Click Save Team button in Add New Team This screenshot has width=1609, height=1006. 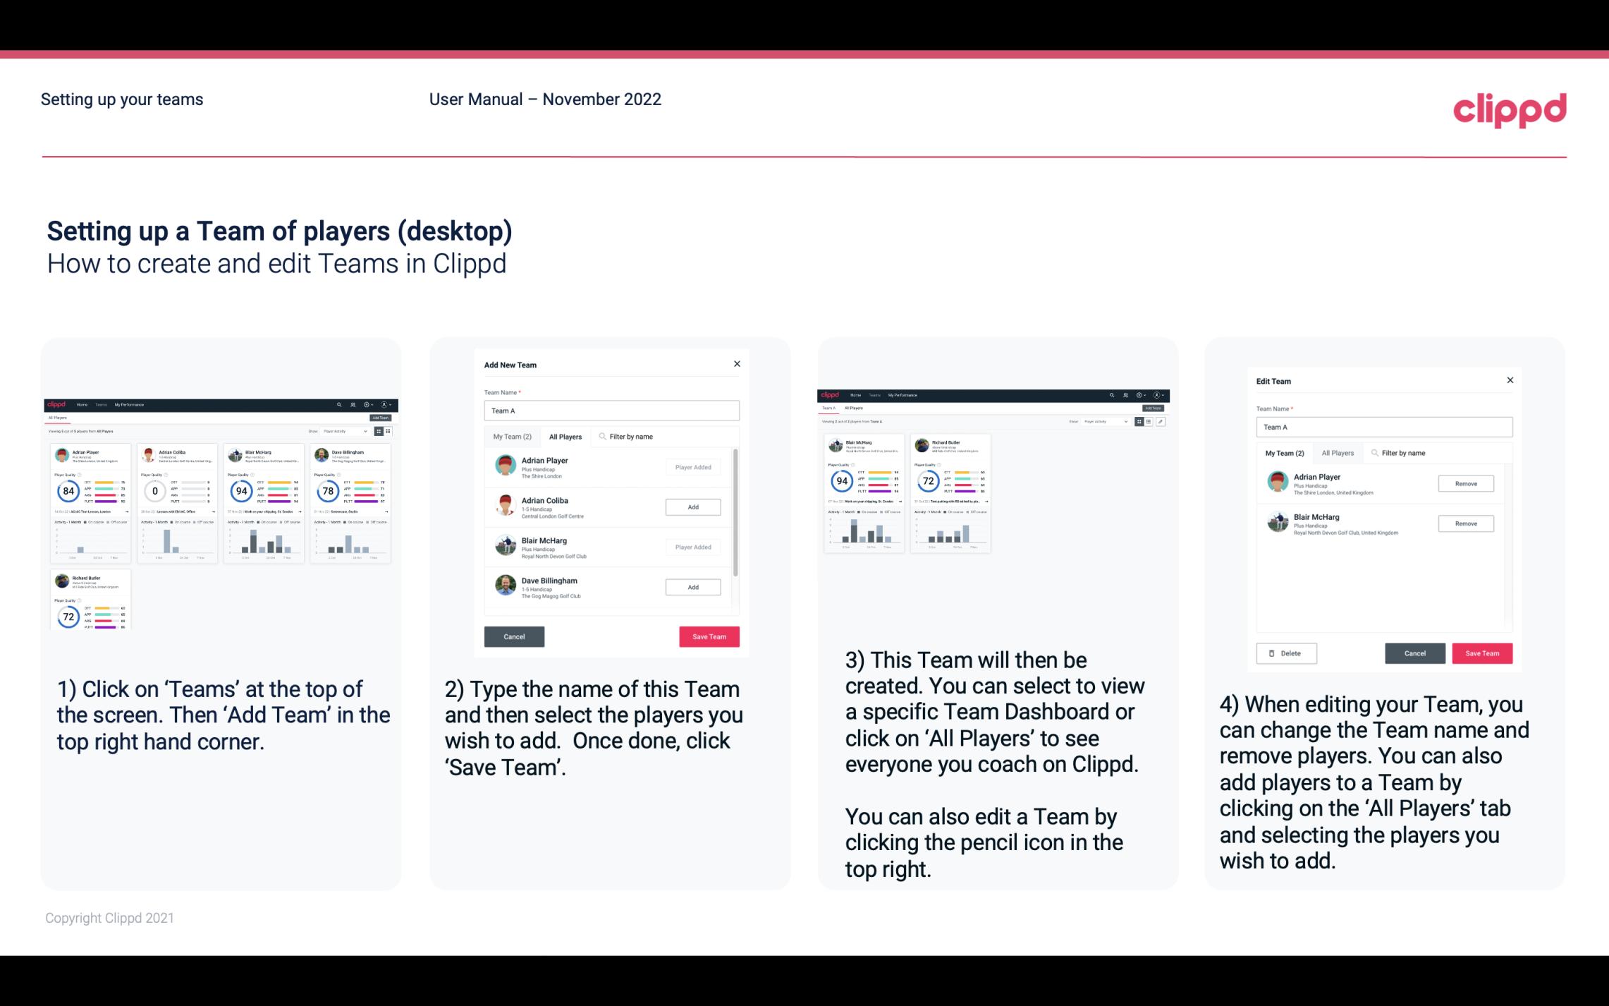[x=709, y=635]
